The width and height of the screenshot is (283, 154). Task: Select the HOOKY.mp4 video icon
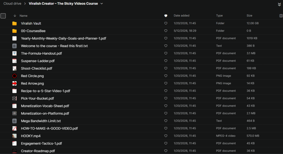coord(14,136)
